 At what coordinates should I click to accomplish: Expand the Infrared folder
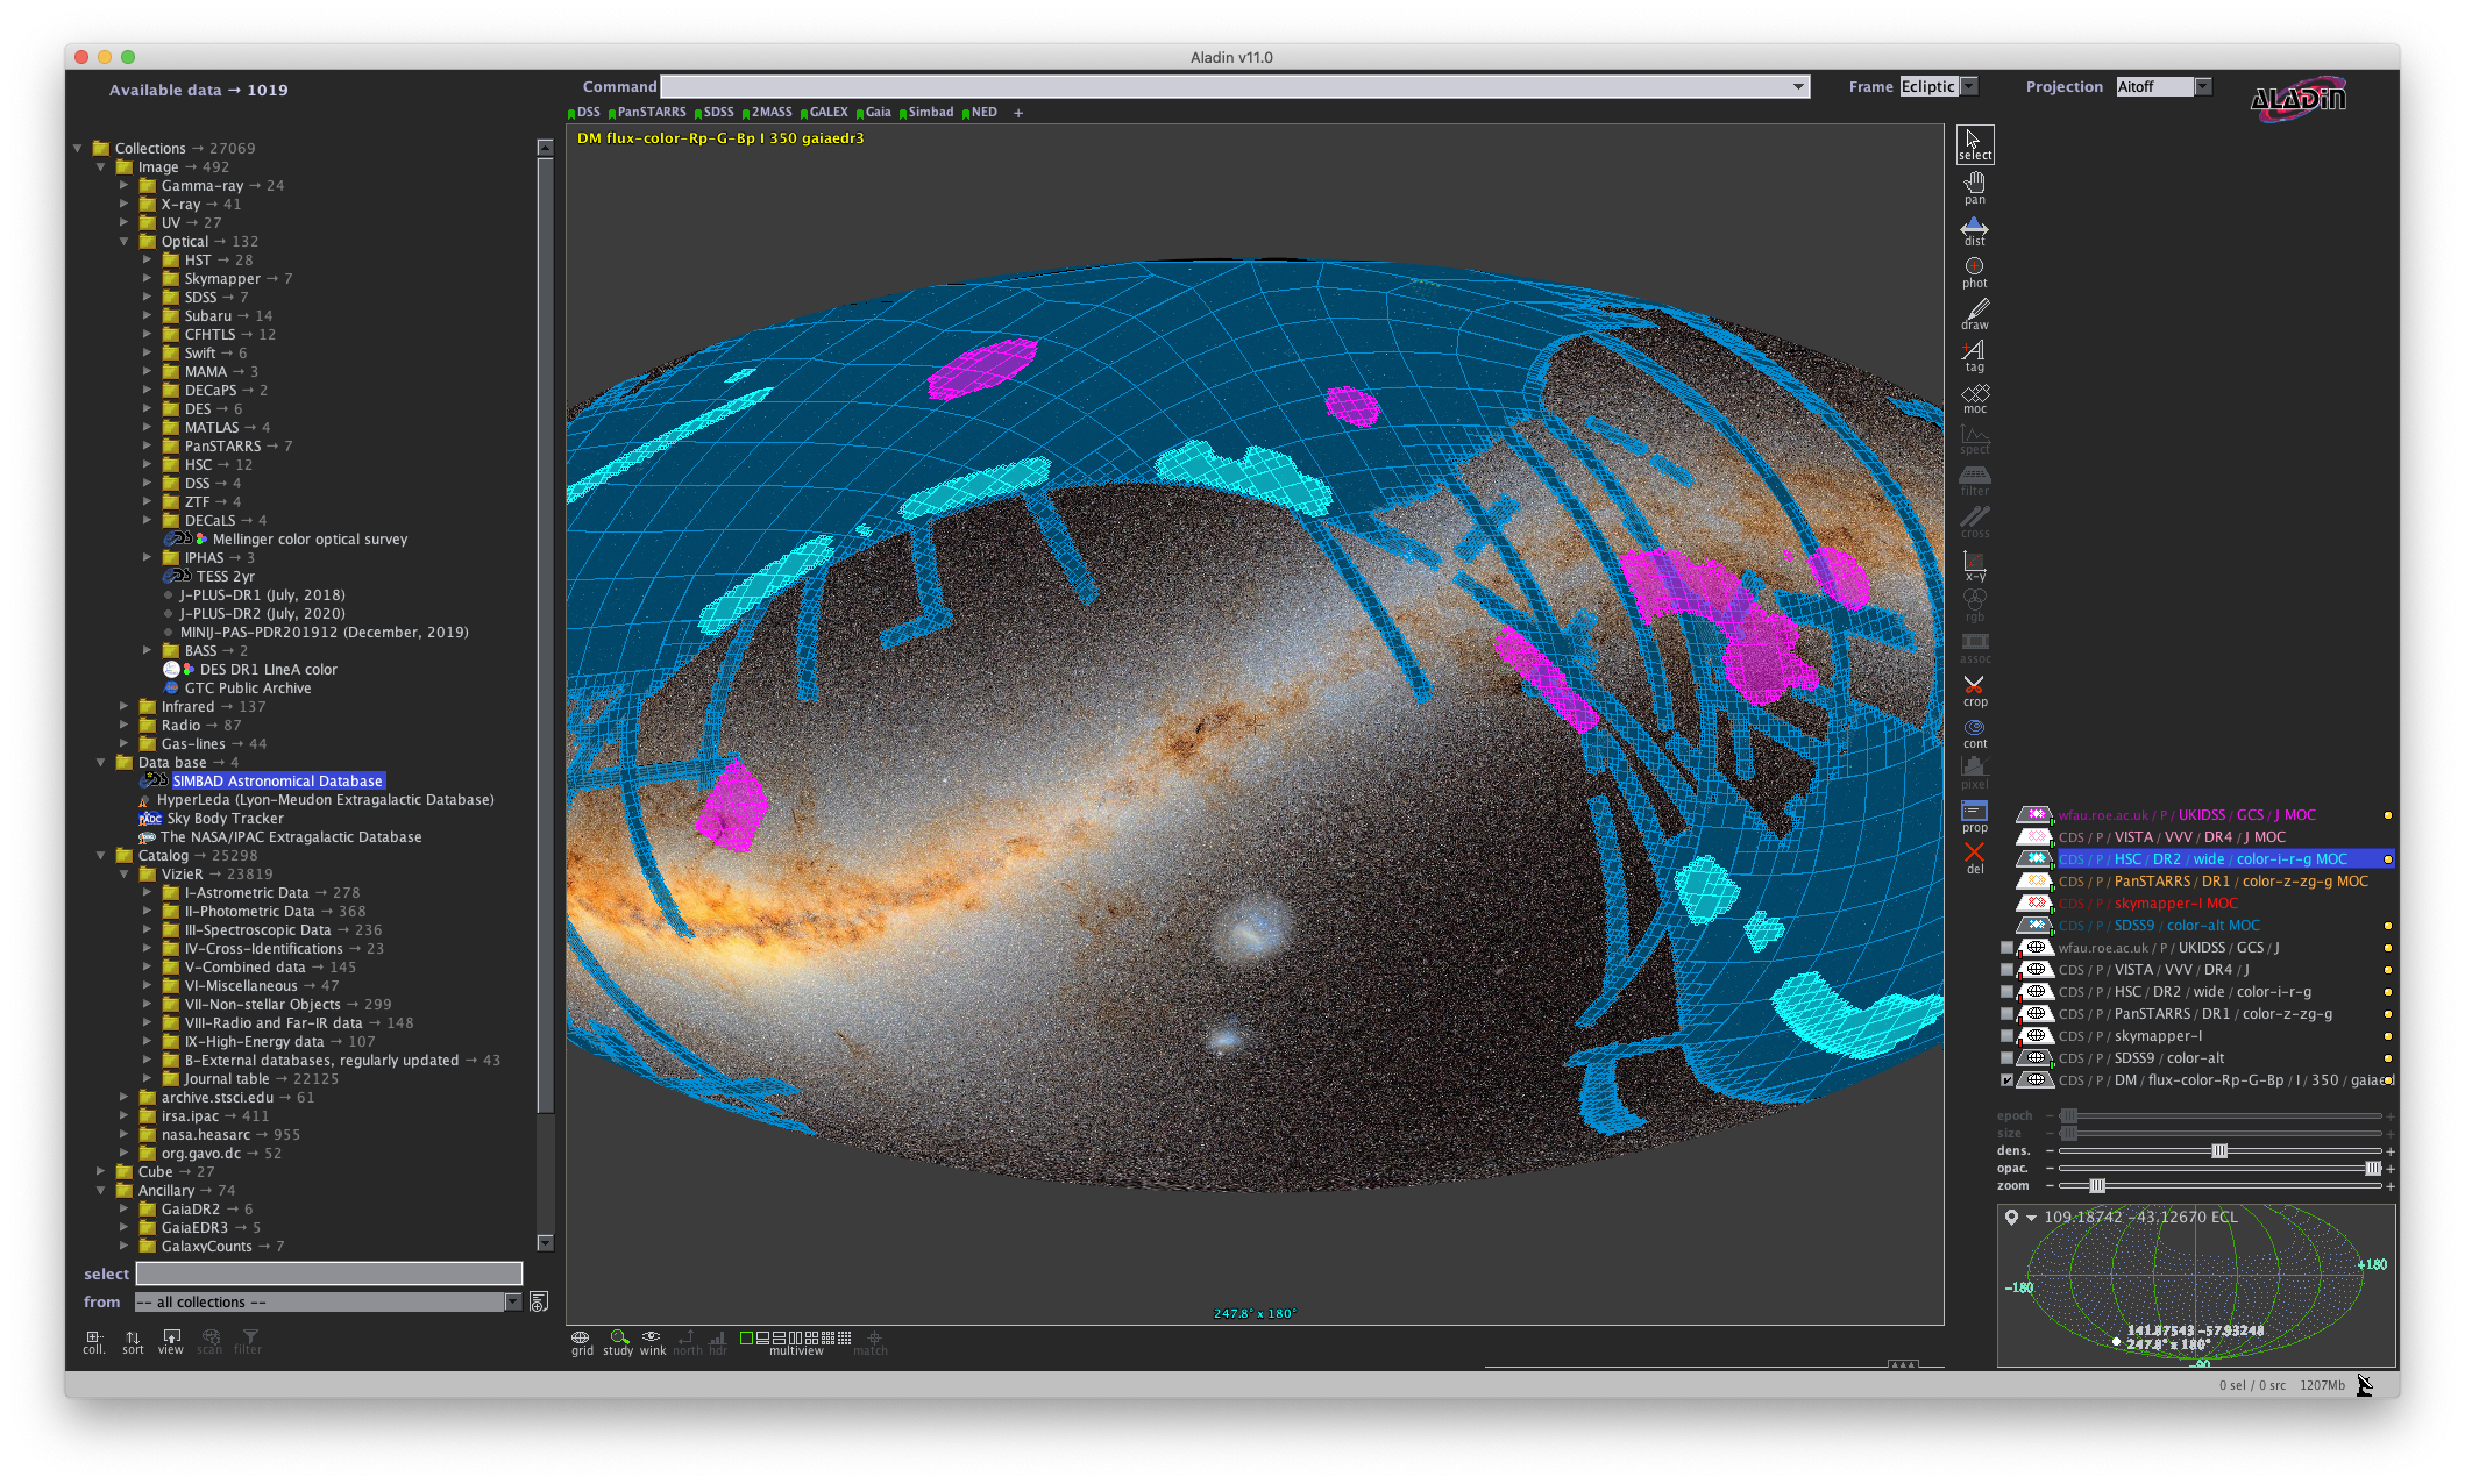(124, 706)
